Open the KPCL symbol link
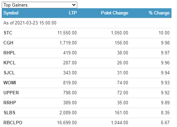This screenshot has width=177, height=127. (x=10, y=63)
